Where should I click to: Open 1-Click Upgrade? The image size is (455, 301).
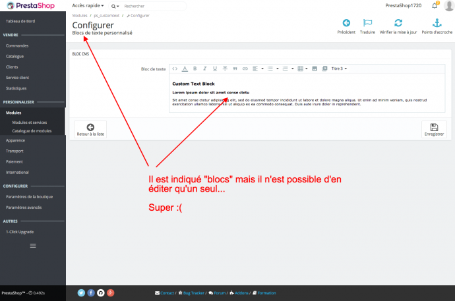coord(20,232)
